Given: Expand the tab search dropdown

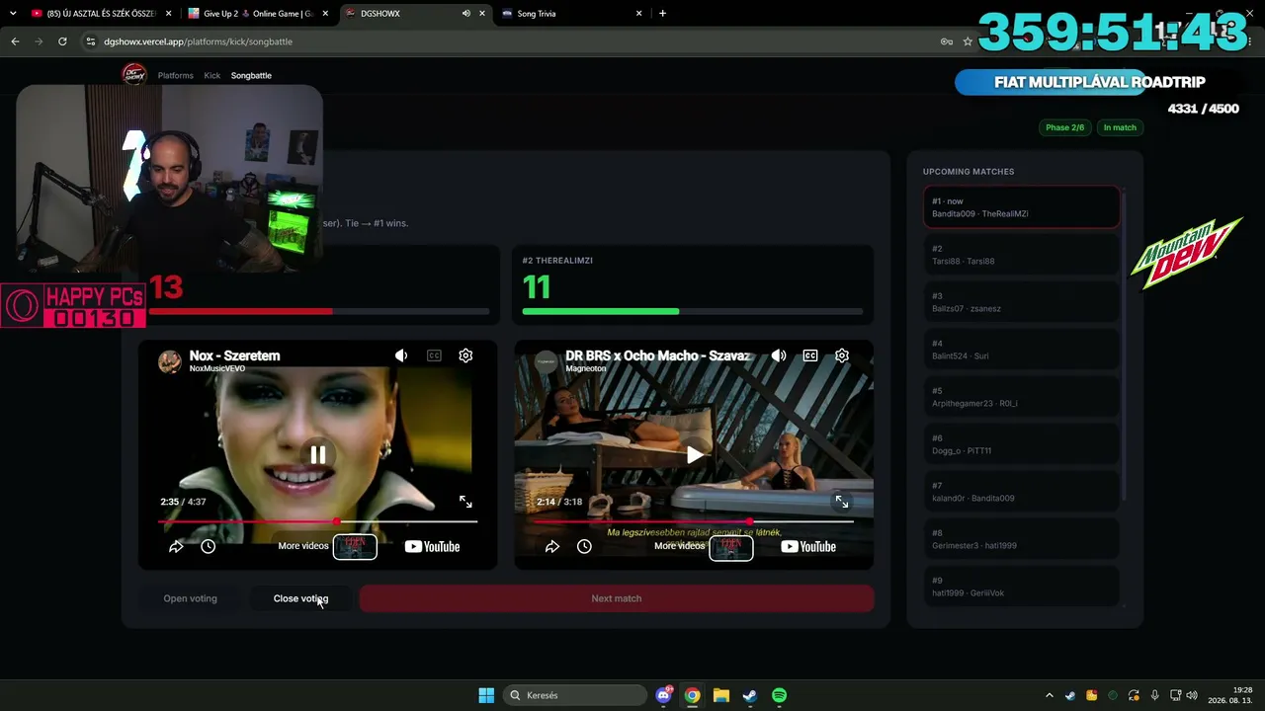Looking at the screenshot, I should pos(13,14).
